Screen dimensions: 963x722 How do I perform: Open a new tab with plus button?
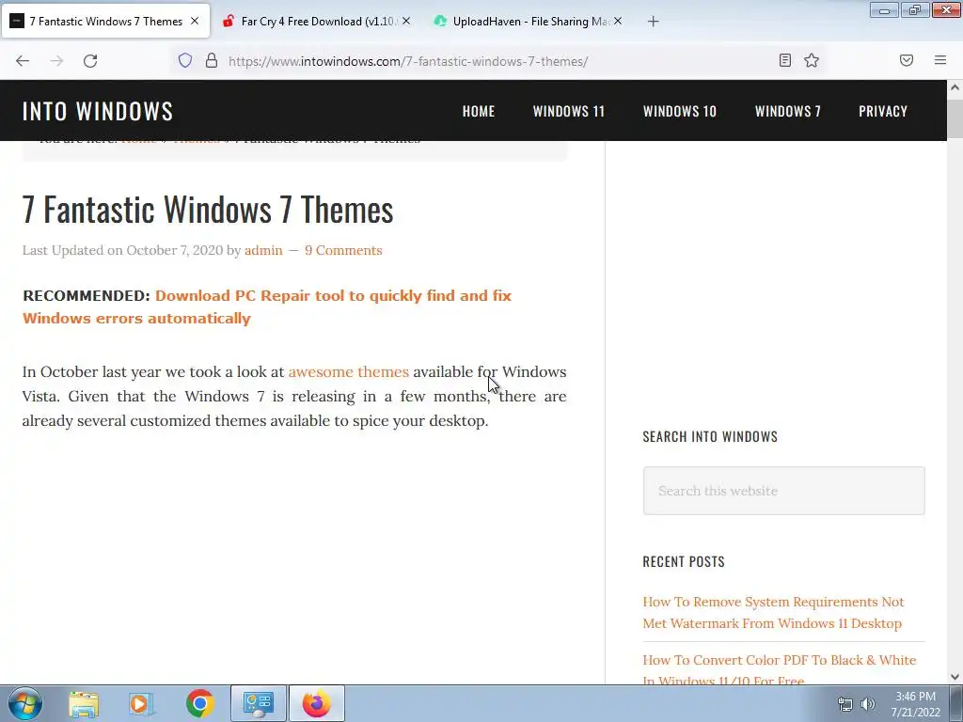pyautogui.click(x=653, y=22)
